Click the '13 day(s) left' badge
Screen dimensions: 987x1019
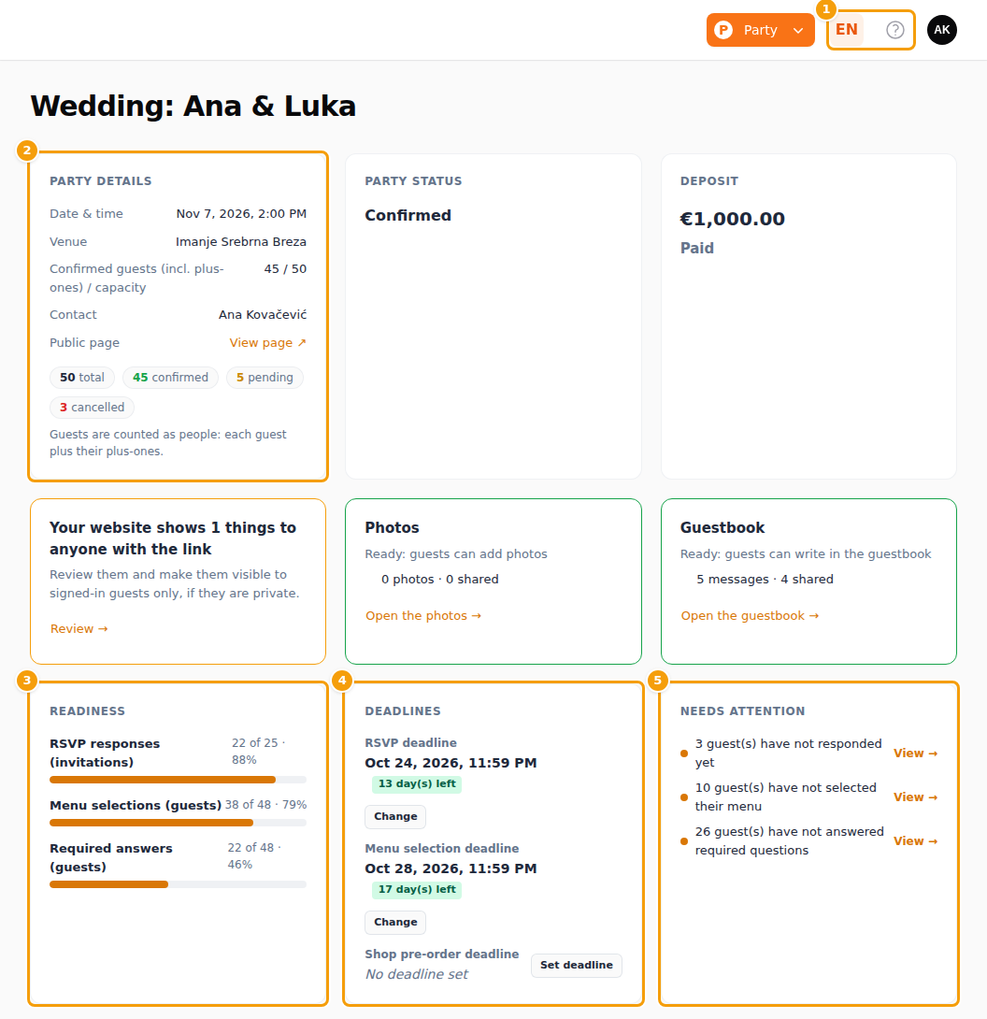[417, 783]
